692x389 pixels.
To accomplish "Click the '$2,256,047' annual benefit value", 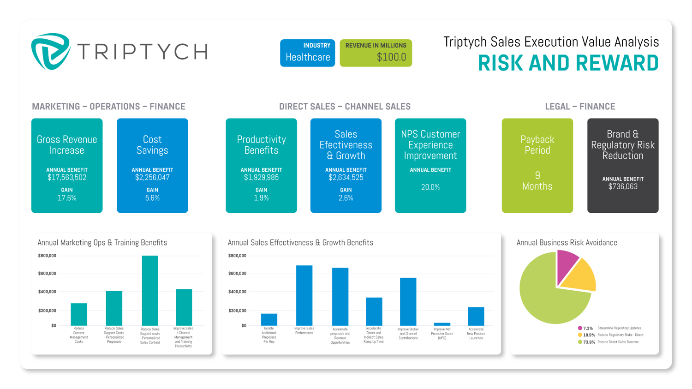I will [152, 178].
